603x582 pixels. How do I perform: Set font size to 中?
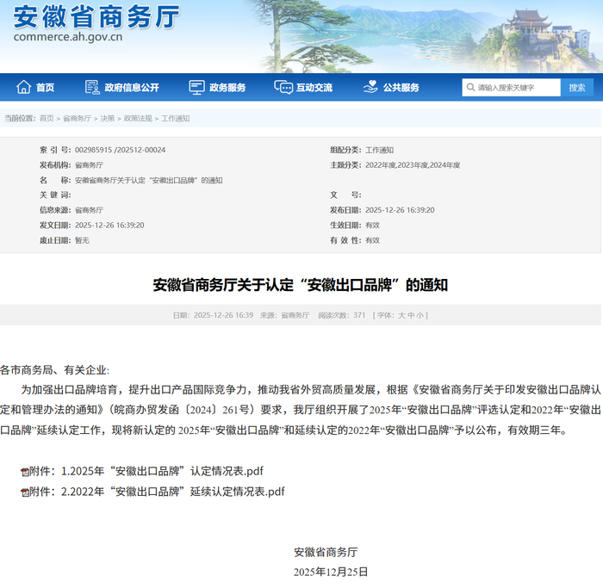pos(411,315)
